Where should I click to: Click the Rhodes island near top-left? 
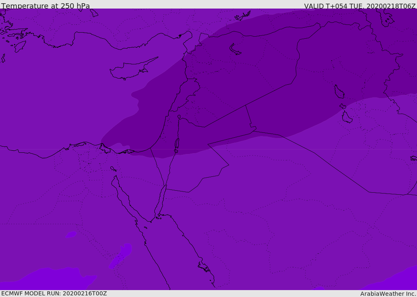20,46
